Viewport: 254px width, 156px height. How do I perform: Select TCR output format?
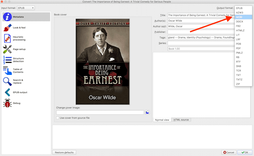pos(243,71)
